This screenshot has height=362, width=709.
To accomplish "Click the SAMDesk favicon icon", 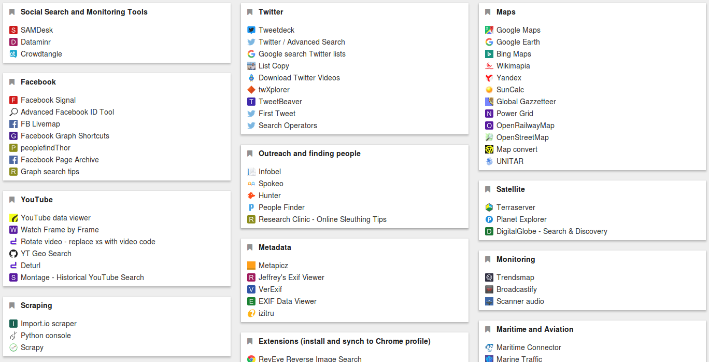I will (x=13, y=30).
